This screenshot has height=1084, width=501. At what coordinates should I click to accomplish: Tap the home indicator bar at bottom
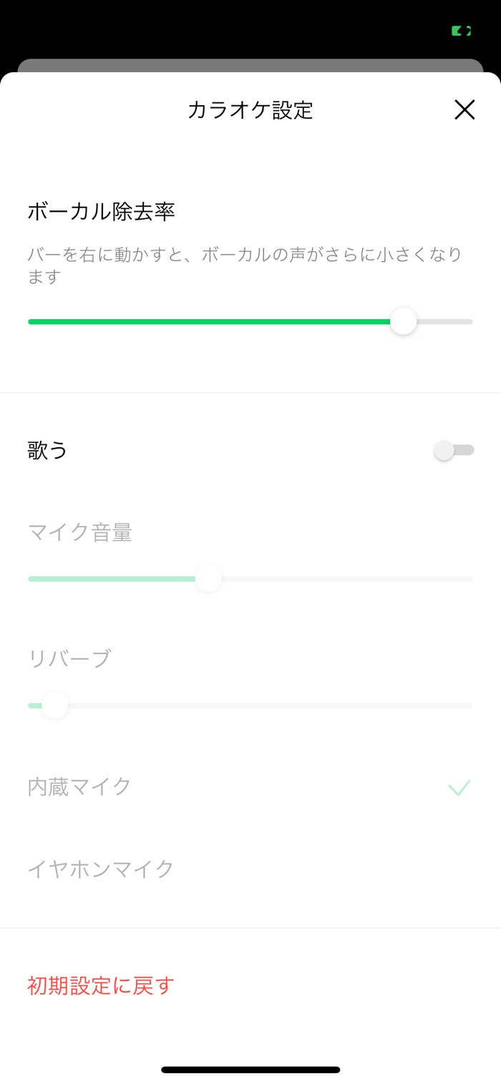click(250, 1068)
